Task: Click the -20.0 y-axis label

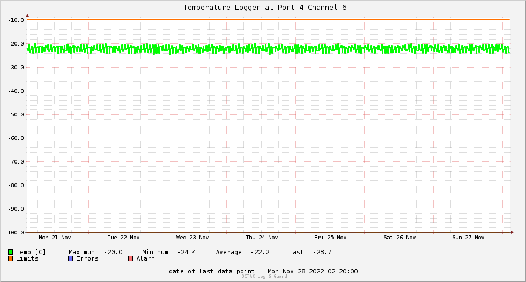Action: point(16,44)
